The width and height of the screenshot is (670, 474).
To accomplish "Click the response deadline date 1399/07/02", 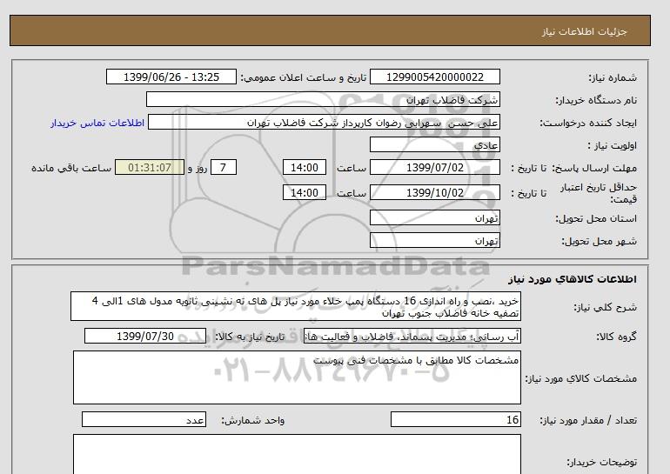I will [434, 167].
